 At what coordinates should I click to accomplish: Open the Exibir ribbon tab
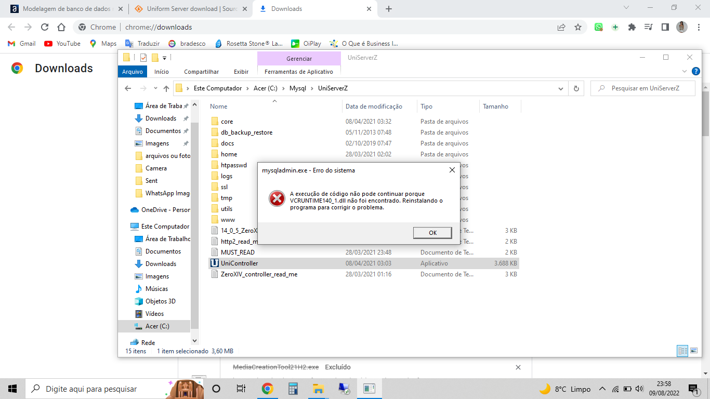coord(241,72)
